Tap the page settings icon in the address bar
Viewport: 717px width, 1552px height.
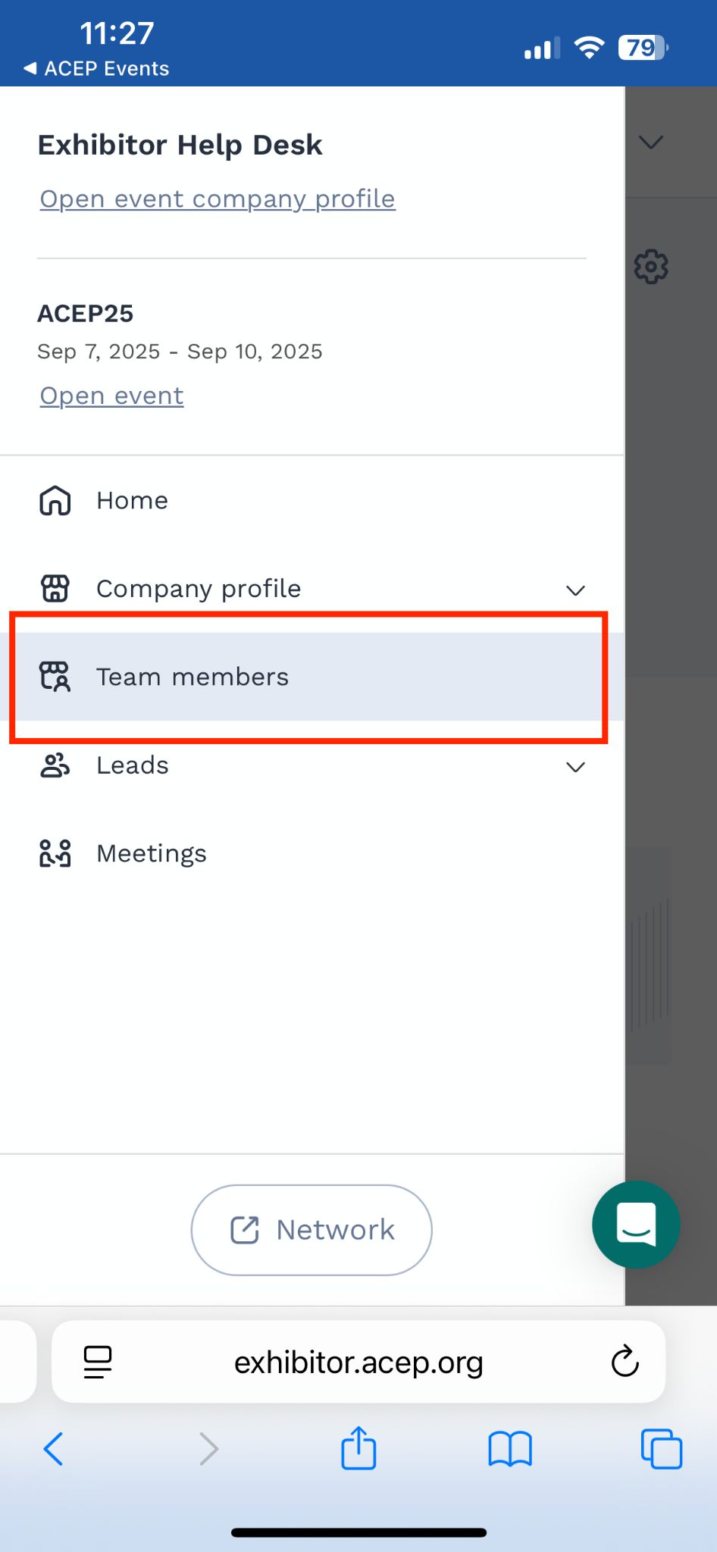(98, 1360)
